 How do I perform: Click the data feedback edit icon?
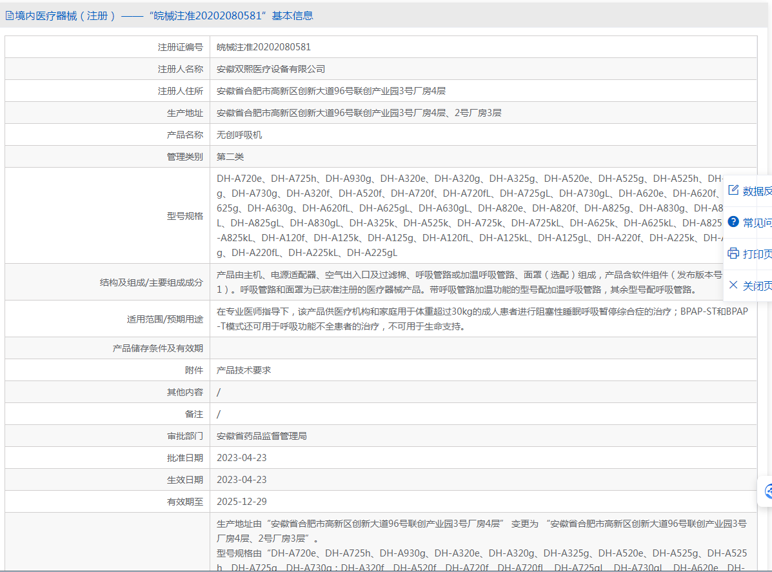point(733,190)
